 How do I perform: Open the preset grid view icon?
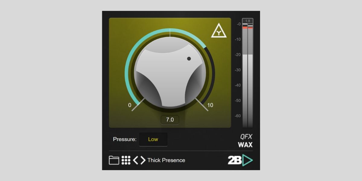click(126, 160)
